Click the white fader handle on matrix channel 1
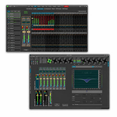Image resolution: width=117 pixels, height=117 pixels. [x=32, y=18]
